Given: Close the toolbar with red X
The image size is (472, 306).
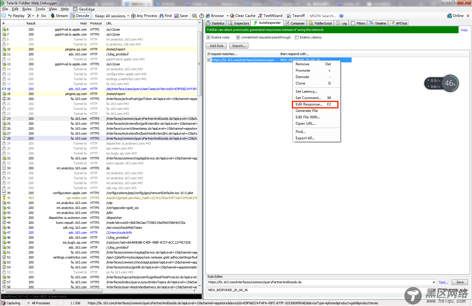Looking at the screenshot, I should (468, 16).
